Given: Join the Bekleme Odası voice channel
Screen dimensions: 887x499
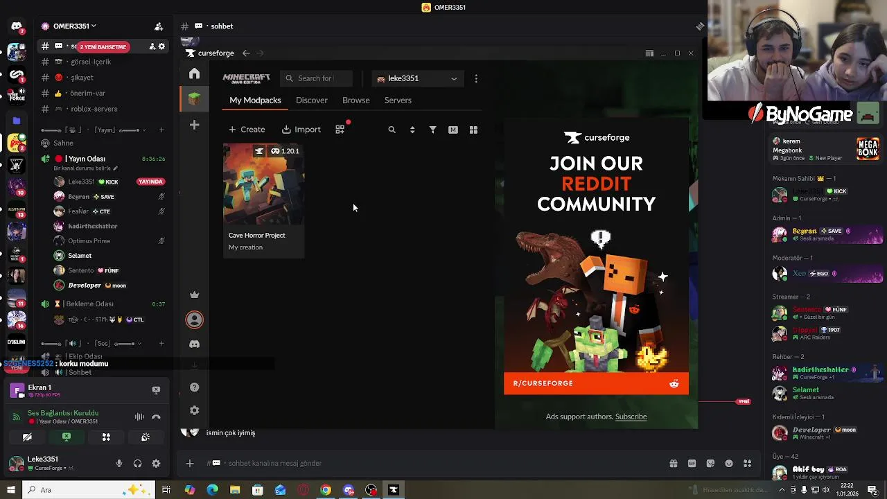Looking at the screenshot, I should (89, 304).
